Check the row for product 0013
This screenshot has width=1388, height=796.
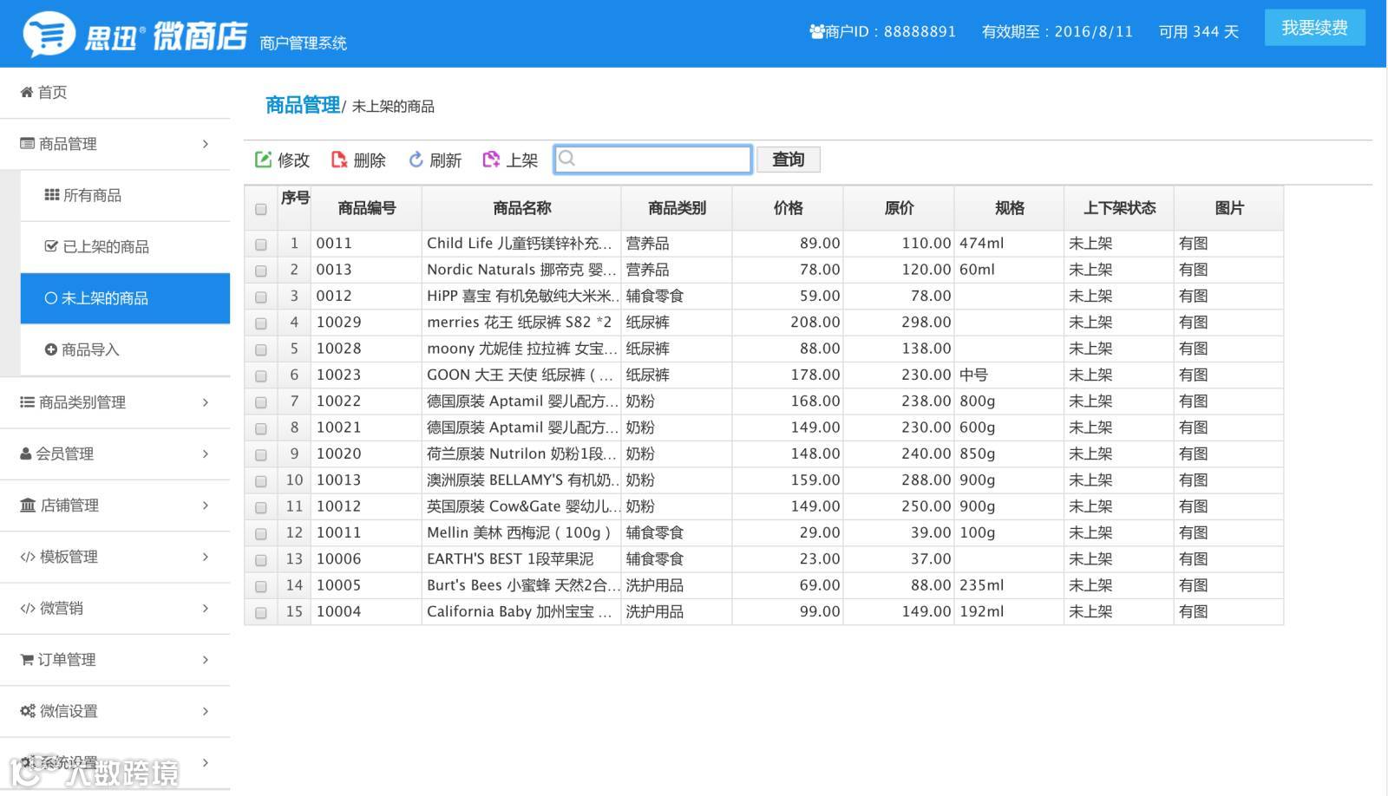(x=261, y=271)
